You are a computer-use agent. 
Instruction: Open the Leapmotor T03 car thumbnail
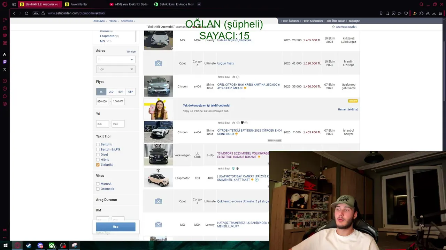coord(158,178)
